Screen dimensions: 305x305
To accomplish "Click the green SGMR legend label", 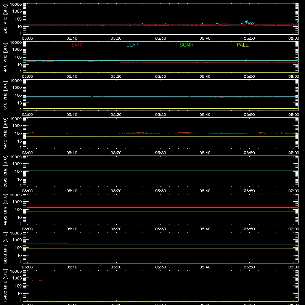I will pyautogui.click(x=186, y=45).
